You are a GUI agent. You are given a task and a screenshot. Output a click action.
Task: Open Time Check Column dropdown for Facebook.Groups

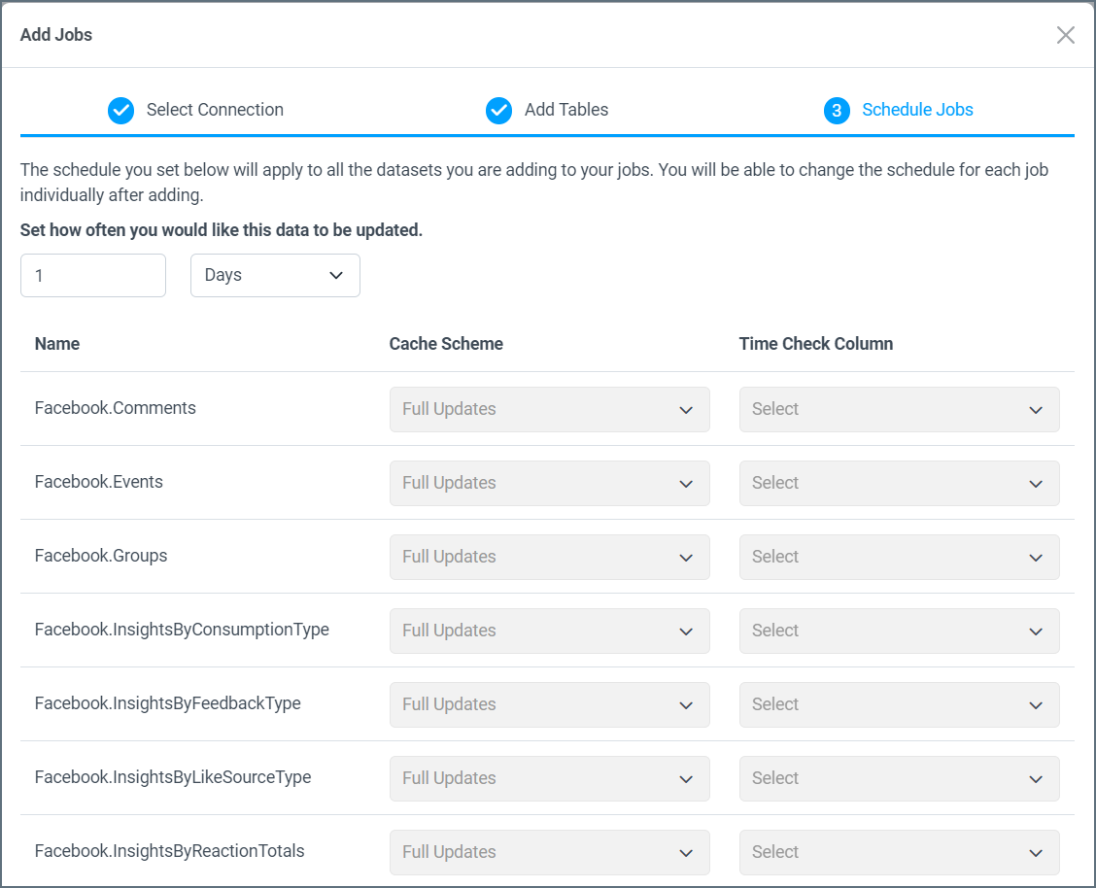[899, 557]
